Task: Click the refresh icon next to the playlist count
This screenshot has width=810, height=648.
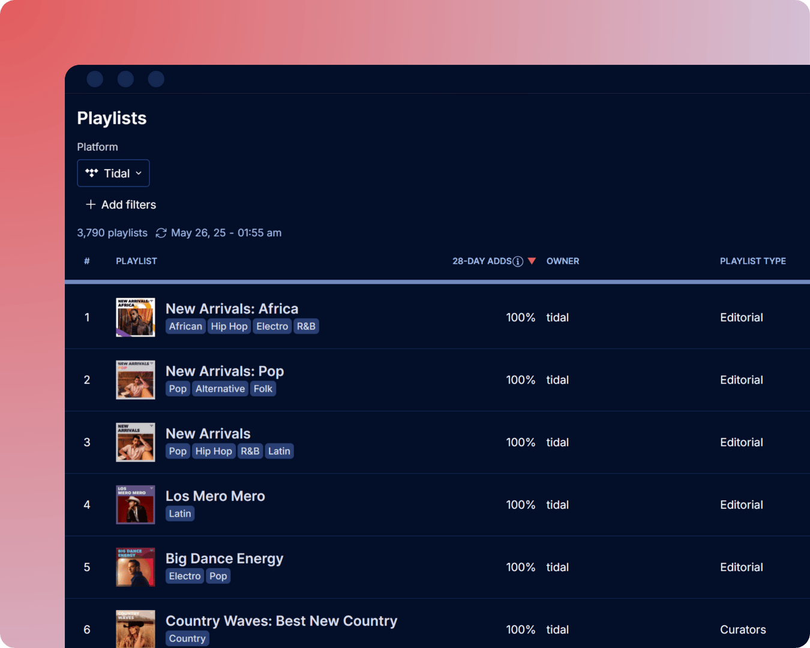Action: click(x=161, y=233)
